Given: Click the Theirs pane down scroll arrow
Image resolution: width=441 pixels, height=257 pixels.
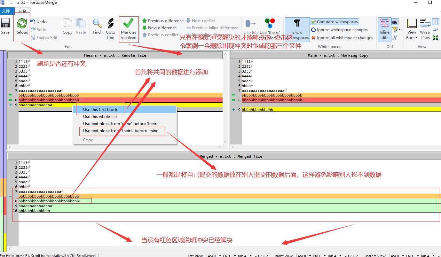Looking at the screenshot, I should coord(225,142).
